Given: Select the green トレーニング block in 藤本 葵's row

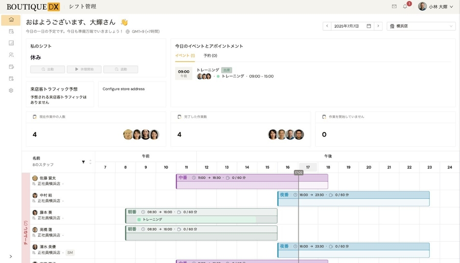Looking at the screenshot, I should 196,220.
